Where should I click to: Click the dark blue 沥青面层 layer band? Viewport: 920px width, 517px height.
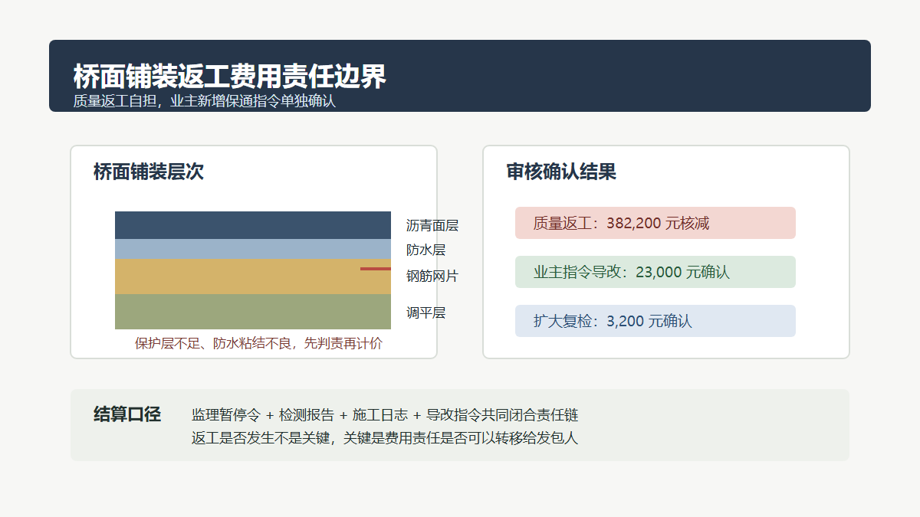click(x=253, y=225)
